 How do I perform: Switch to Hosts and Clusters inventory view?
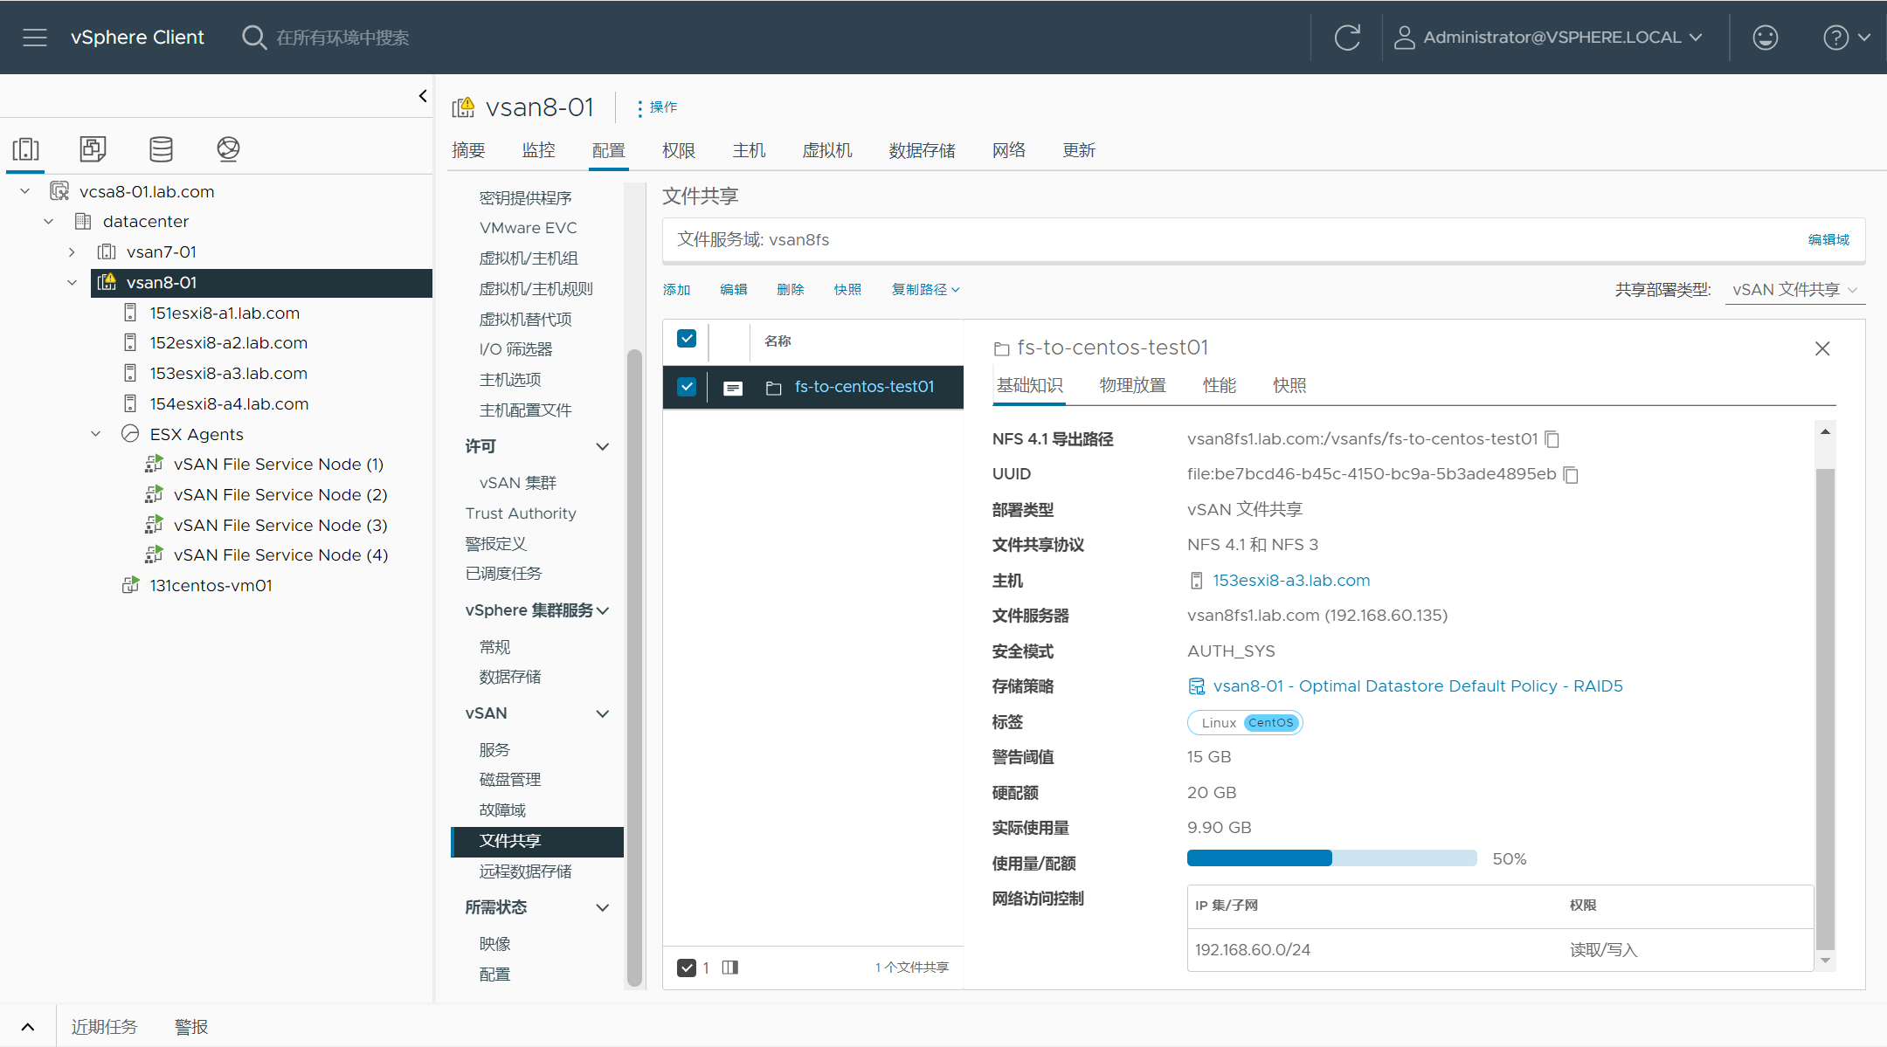point(26,149)
